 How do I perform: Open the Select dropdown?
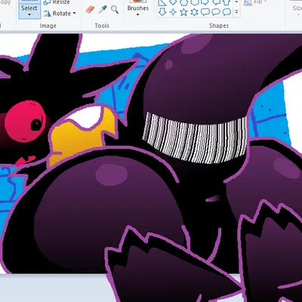[29, 11]
